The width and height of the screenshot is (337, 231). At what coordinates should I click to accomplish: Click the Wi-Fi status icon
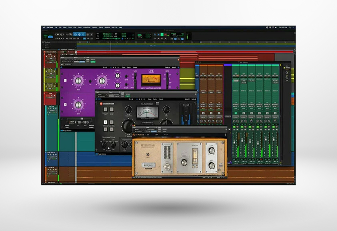[x=273, y=28]
